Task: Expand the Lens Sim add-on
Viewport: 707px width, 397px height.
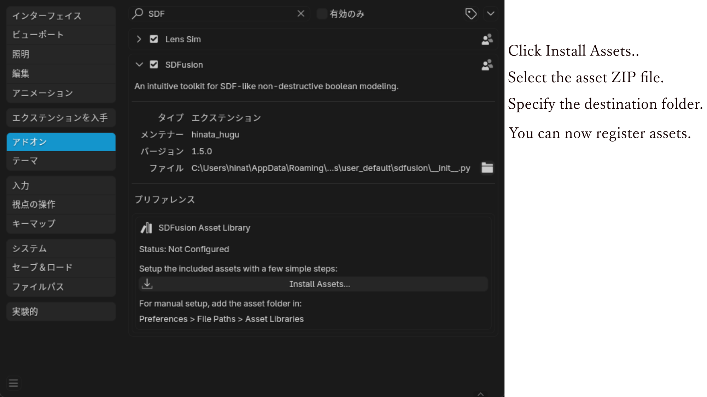Action: 139,39
